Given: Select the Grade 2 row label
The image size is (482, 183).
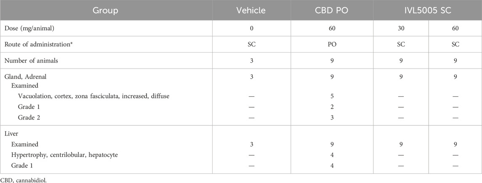Looking at the screenshot, I should [x=28, y=117].
